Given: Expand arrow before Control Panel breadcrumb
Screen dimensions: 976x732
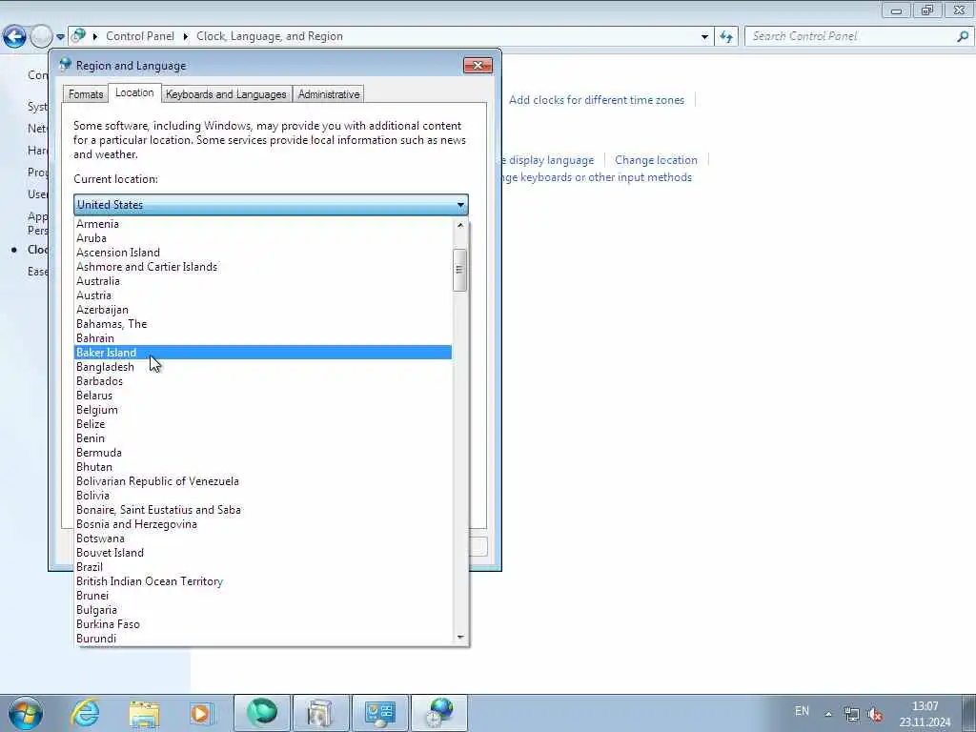Looking at the screenshot, I should pos(95,37).
